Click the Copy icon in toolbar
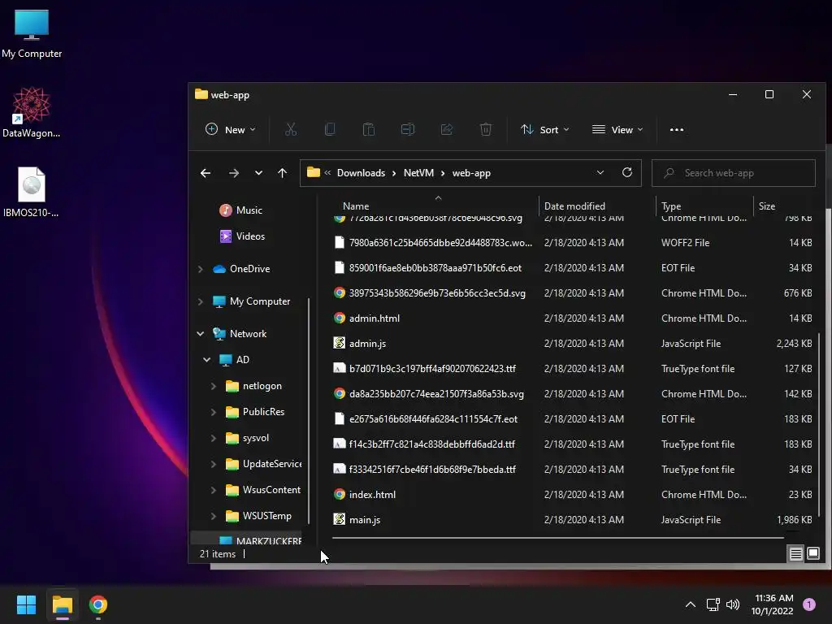This screenshot has height=624, width=832. pos(330,129)
